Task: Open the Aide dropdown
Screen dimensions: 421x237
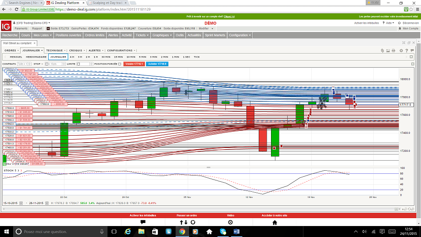Action: (390, 23)
